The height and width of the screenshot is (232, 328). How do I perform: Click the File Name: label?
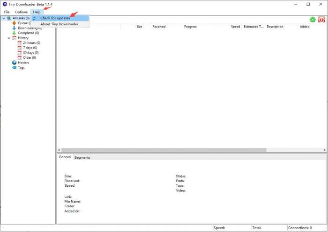click(x=72, y=201)
